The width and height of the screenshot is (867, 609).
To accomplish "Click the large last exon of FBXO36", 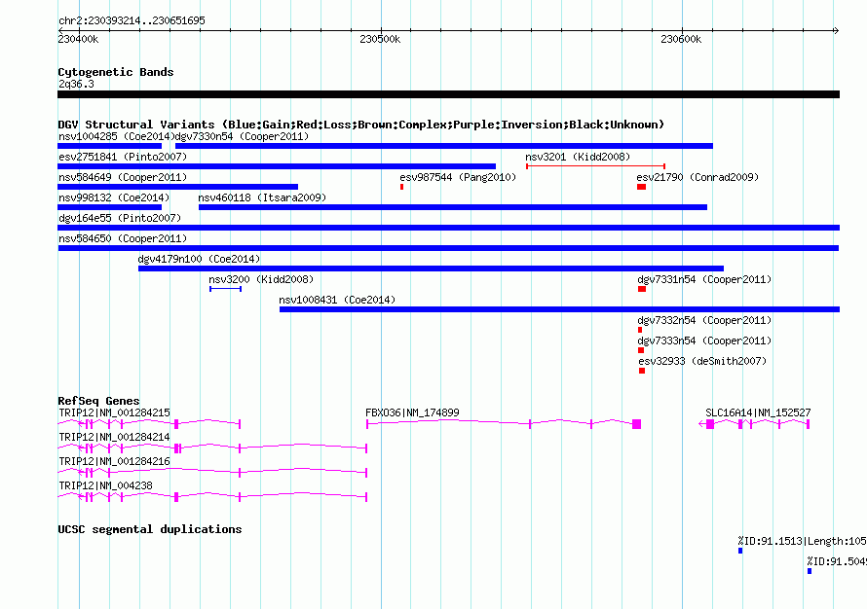I will click(637, 424).
